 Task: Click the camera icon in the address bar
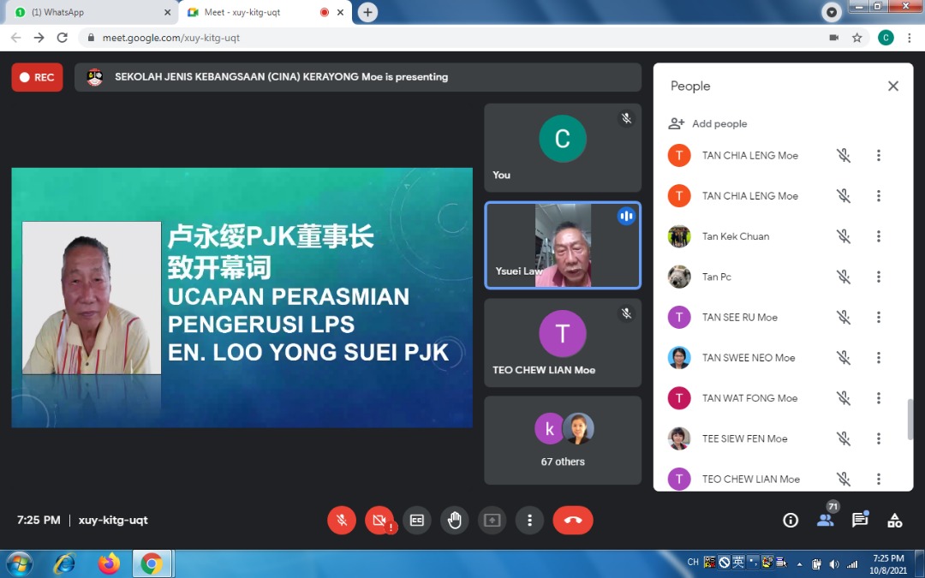834,38
